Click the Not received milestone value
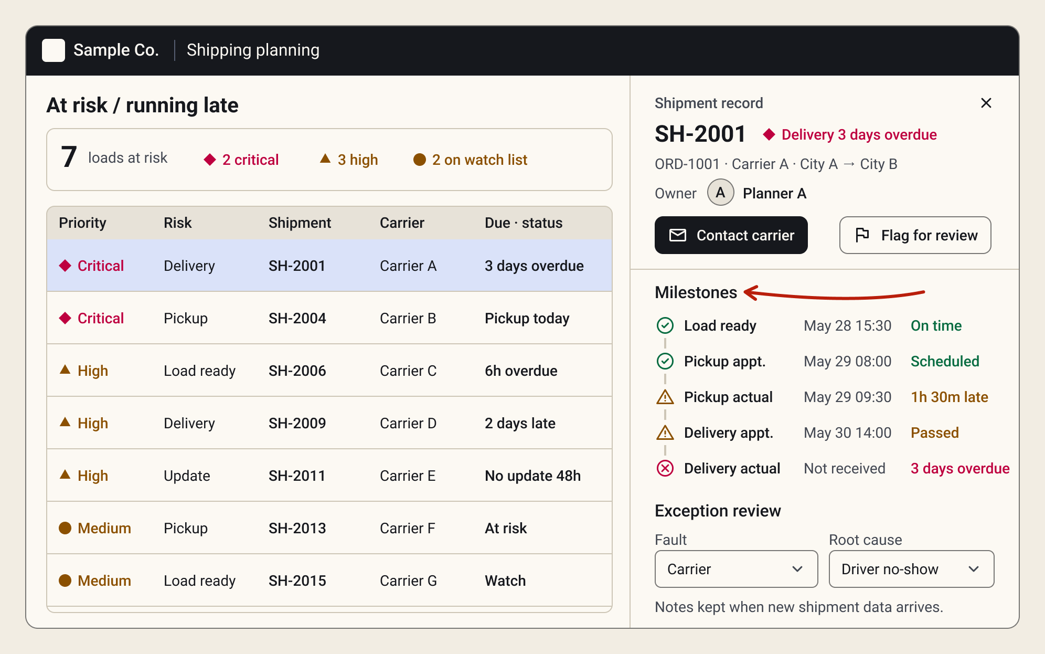The height and width of the screenshot is (654, 1045). click(845, 468)
